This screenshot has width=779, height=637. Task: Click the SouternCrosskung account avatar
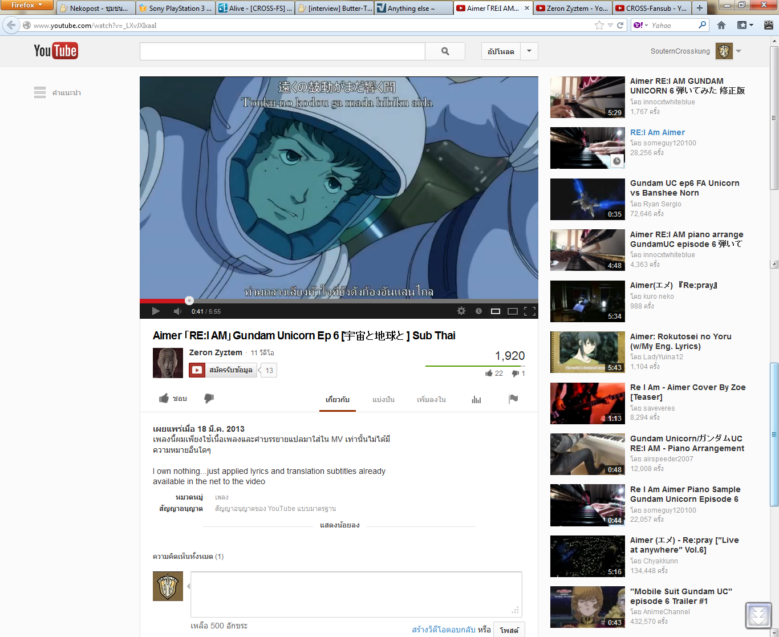click(724, 51)
